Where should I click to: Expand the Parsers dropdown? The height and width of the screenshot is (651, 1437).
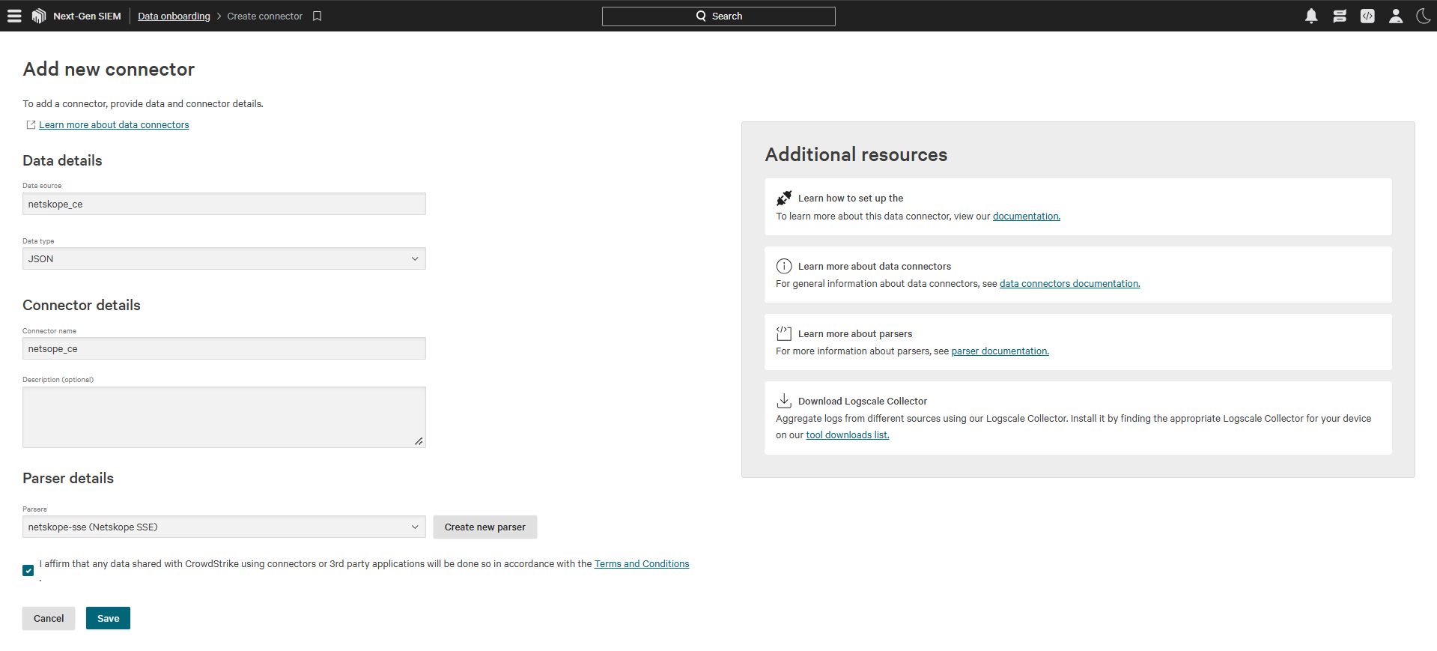point(224,527)
